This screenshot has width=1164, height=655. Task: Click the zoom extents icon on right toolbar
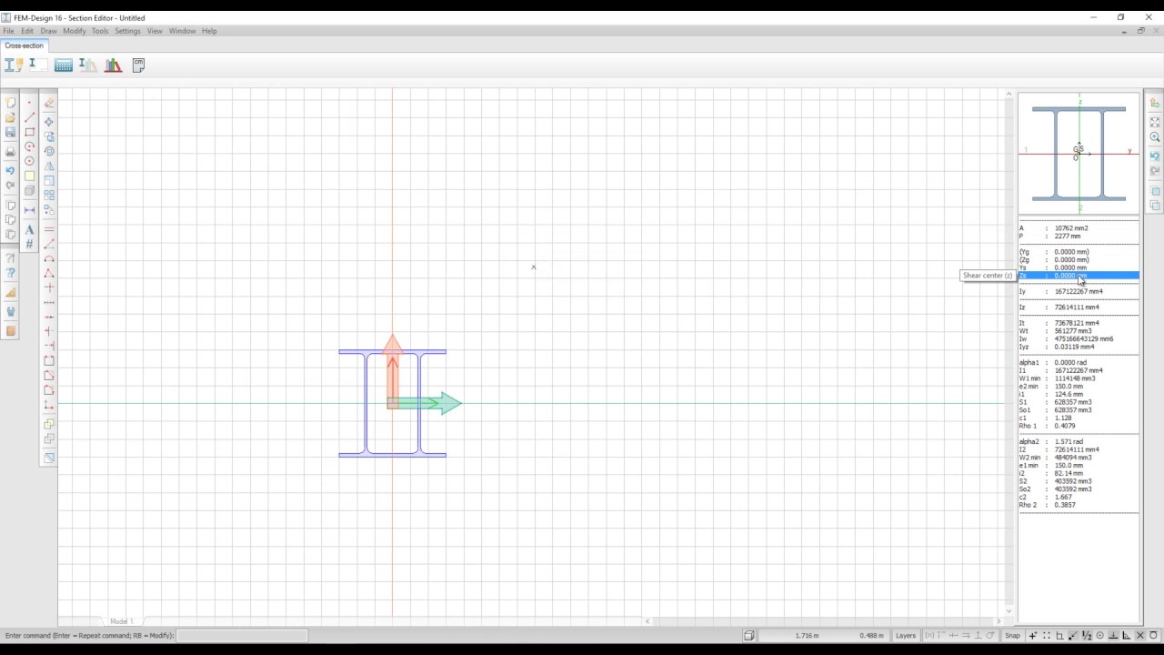pos(1155,122)
